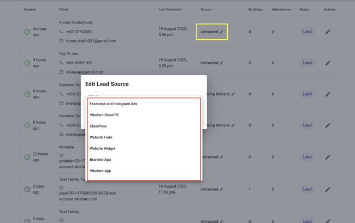Click the Client column header

point(63,9)
